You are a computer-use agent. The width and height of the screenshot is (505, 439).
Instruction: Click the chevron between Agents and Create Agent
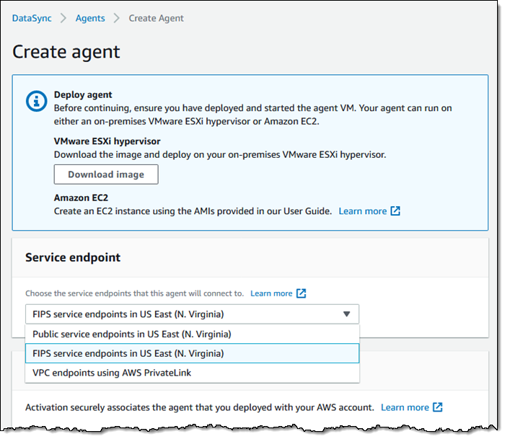[116, 18]
